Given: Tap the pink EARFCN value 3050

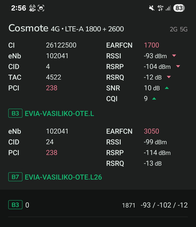Looking at the screenshot, I should click(x=151, y=131).
